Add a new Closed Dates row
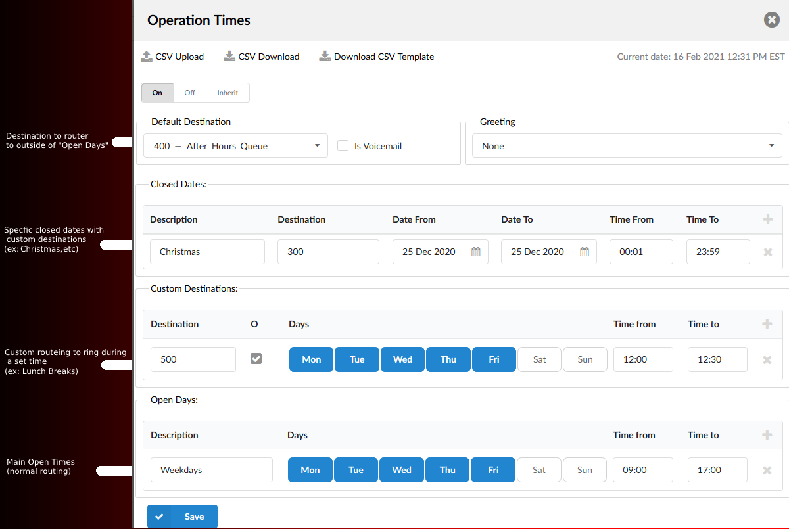This screenshot has height=529, width=789. tap(767, 219)
